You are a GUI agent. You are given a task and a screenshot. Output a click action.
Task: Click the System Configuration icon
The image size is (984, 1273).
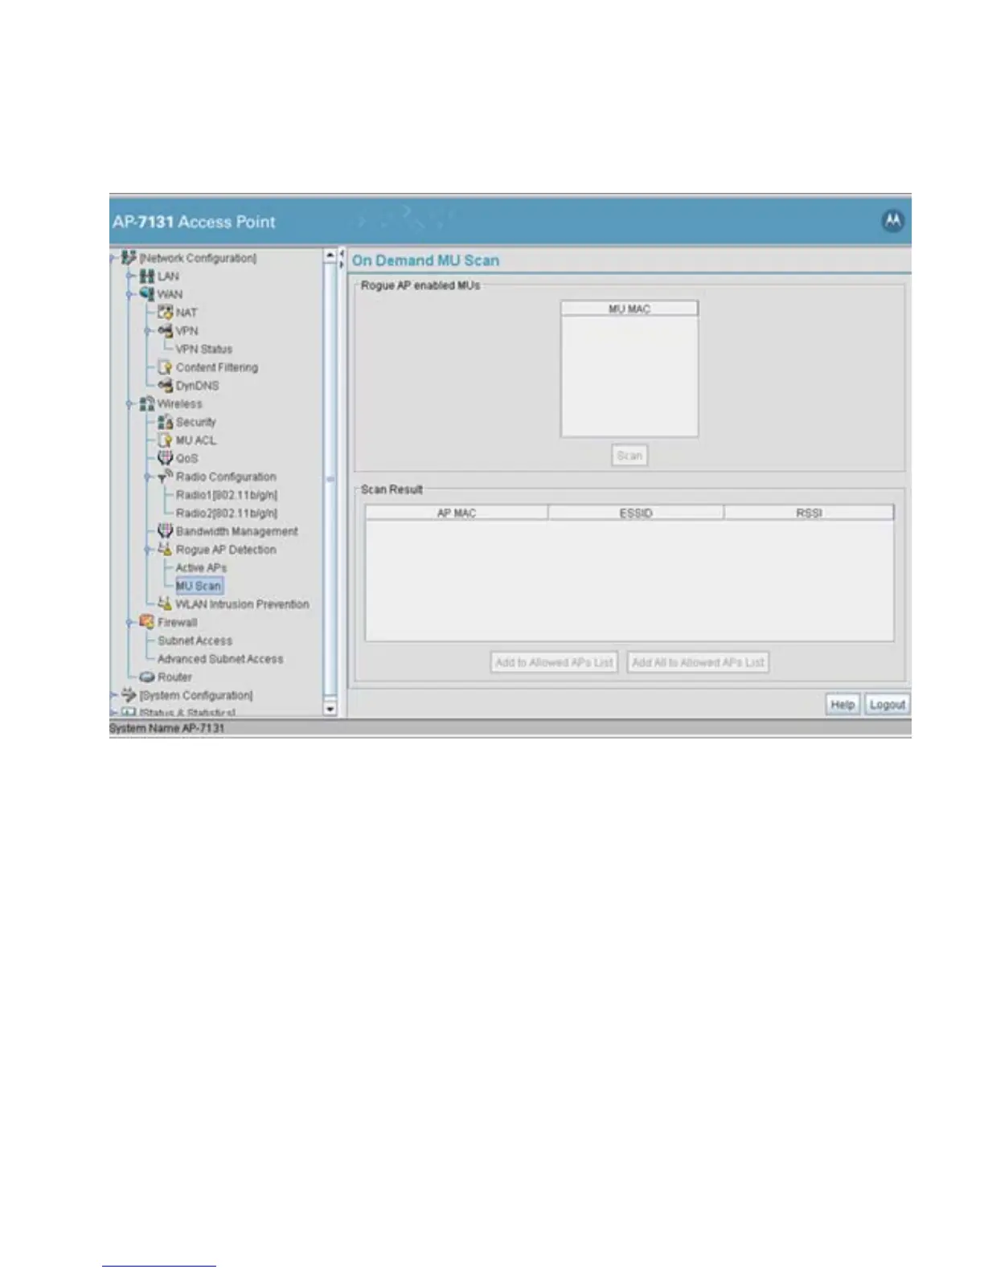129,695
